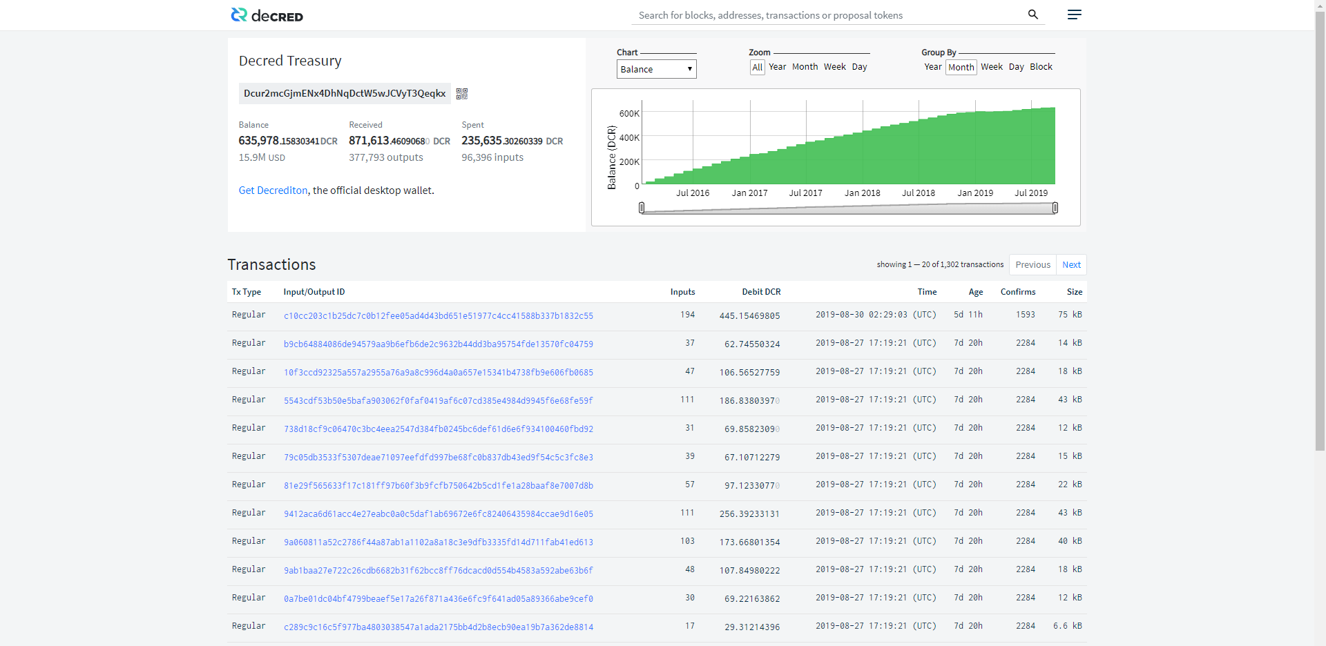Screen dimensions: 1326x646
Task: Open transaction c289c9c16c5f977ba4803038547a1ada
Action: point(439,627)
